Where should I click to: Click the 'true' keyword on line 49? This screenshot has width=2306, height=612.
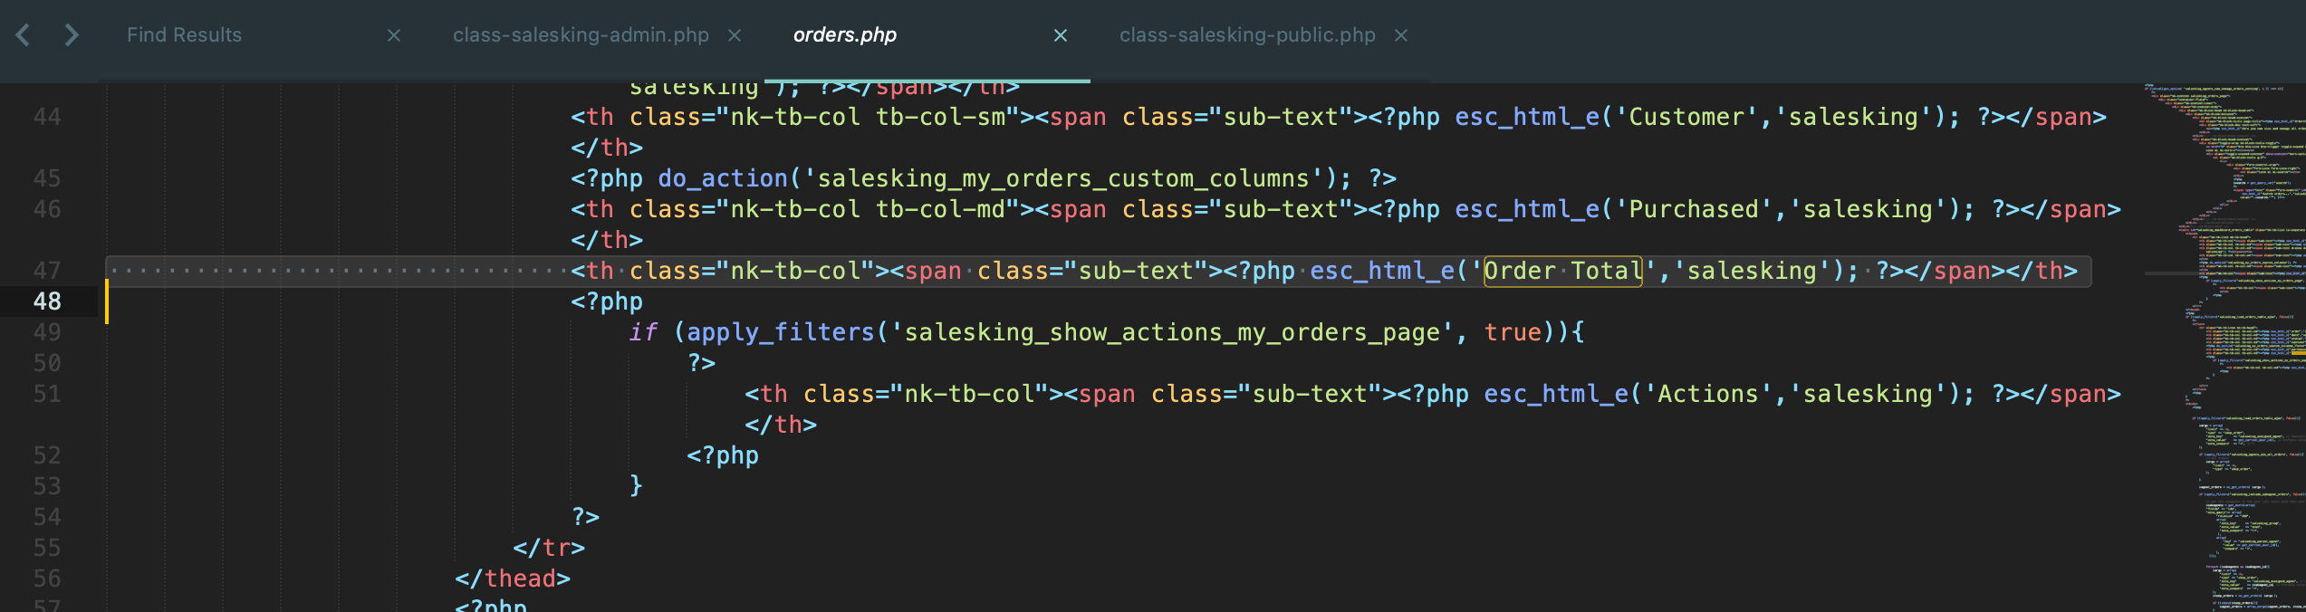pos(1513,332)
